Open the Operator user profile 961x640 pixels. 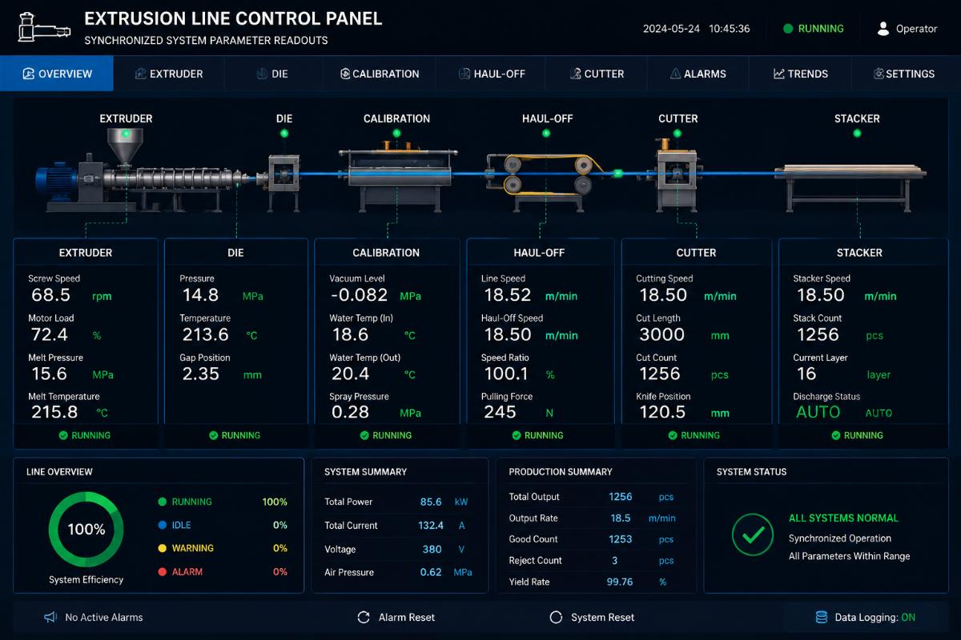(x=907, y=29)
